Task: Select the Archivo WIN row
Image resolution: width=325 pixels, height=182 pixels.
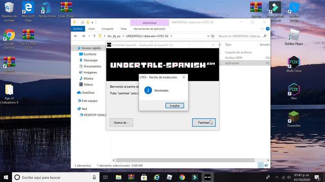Action: (x=234, y=58)
